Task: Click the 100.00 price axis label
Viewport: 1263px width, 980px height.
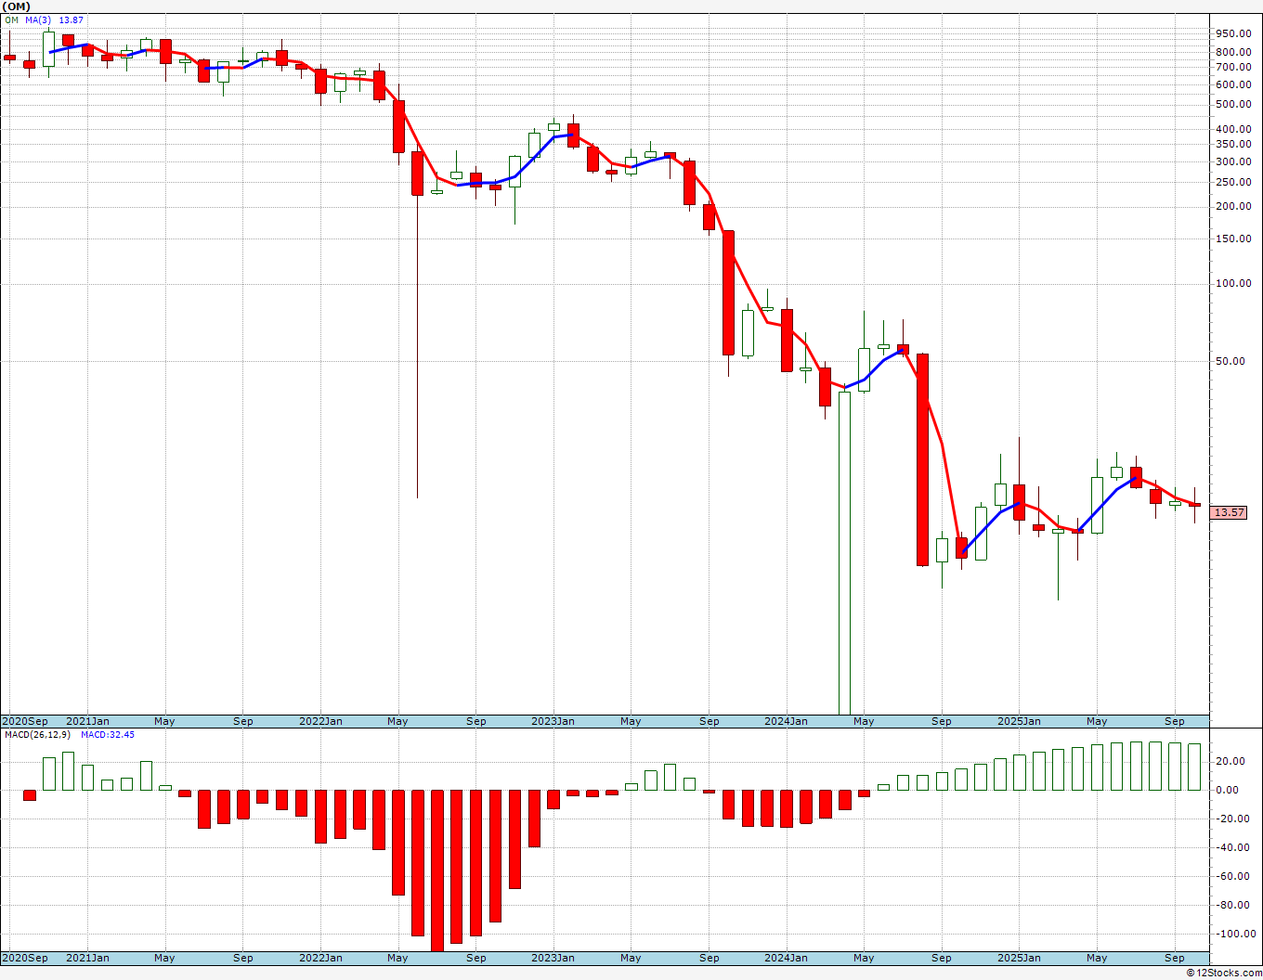Action: pyautogui.click(x=1233, y=284)
